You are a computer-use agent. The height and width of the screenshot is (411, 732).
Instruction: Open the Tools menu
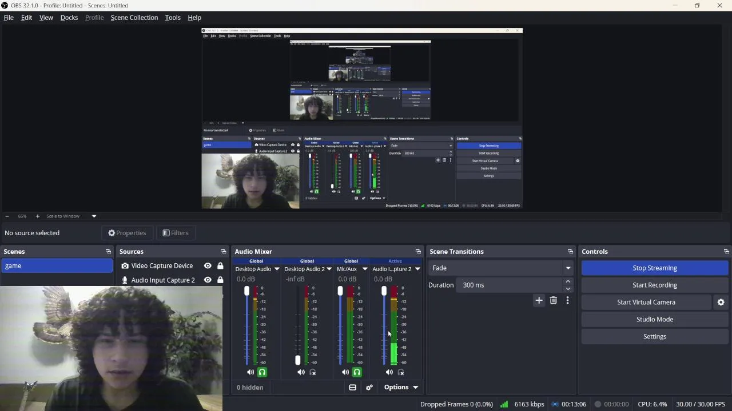click(173, 18)
